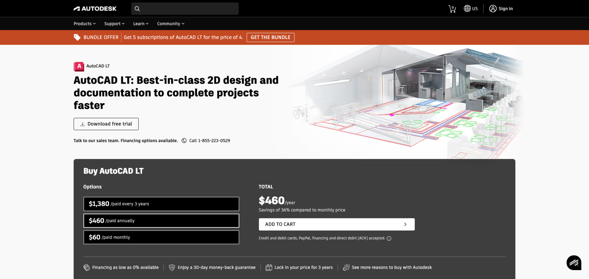
Task: Click the red AutoCAD LT product icon
Action: (x=79, y=66)
